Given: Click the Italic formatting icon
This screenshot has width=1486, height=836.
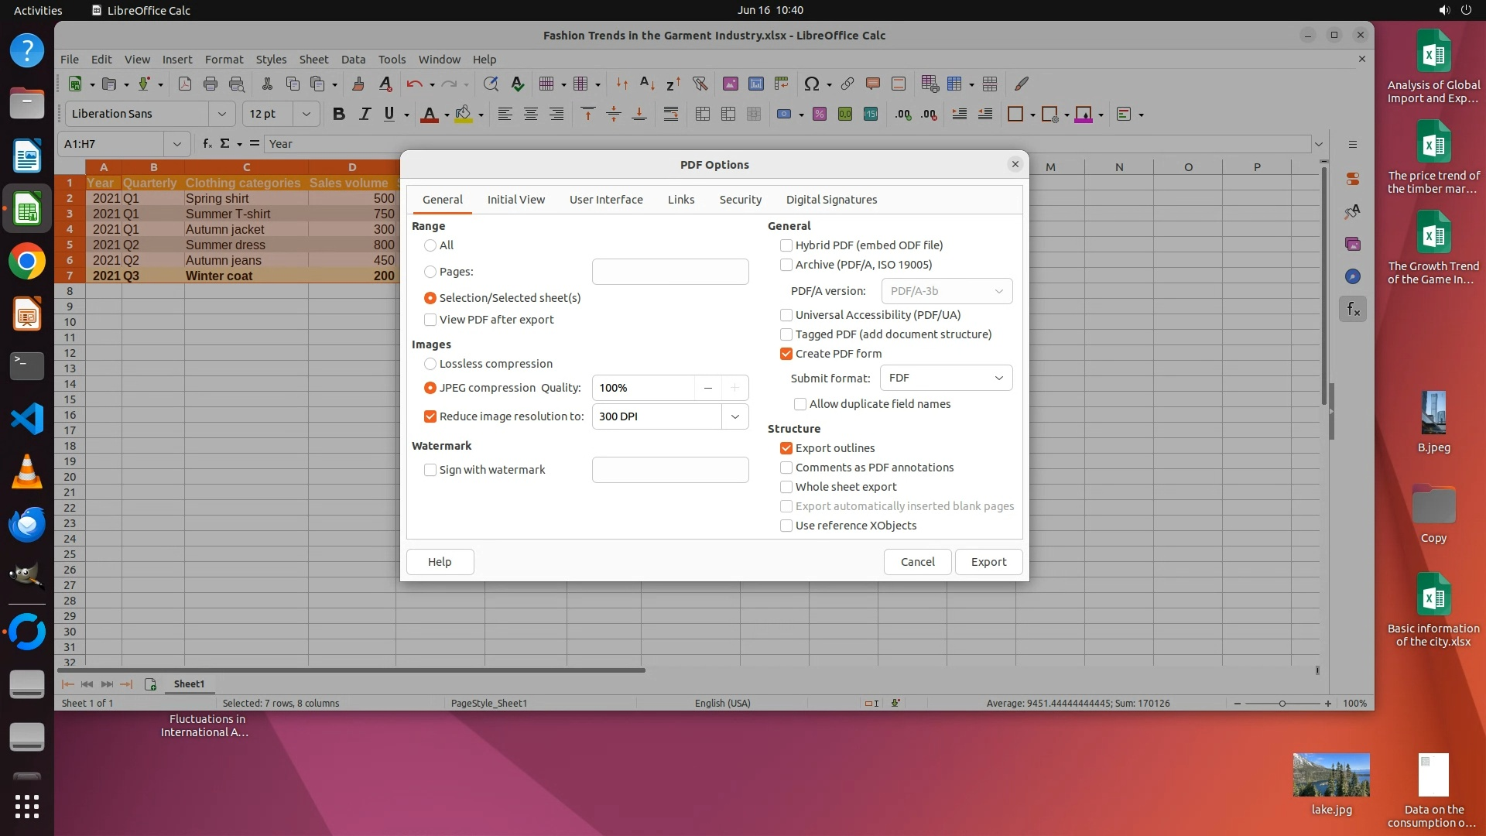Looking at the screenshot, I should (364, 114).
